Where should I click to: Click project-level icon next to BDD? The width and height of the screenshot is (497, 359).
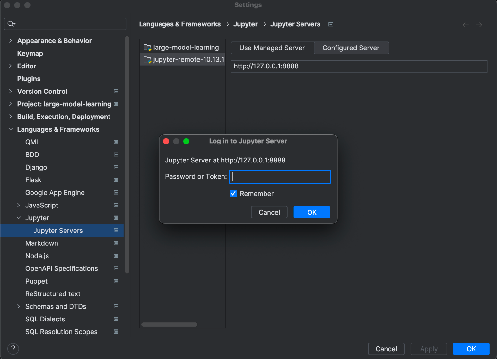tap(116, 155)
